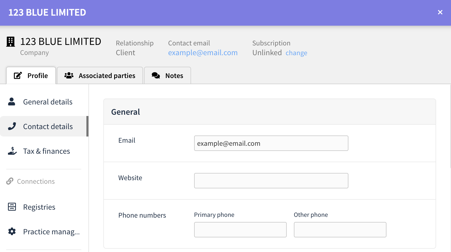Click the company building icon
The width and height of the screenshot is (451, 252).
point(11,42)
